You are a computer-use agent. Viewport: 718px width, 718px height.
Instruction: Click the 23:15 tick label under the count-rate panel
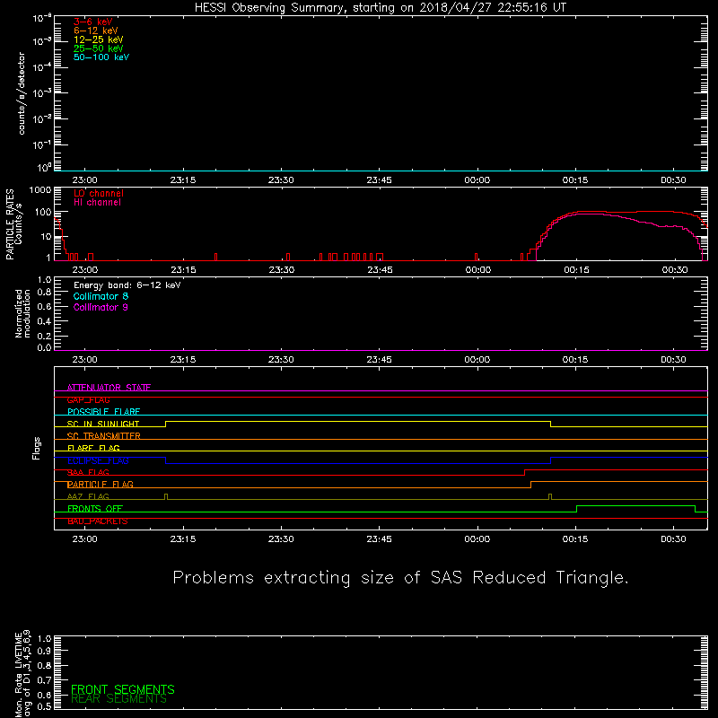183,180
